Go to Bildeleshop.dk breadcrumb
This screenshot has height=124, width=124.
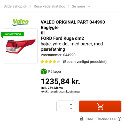tap(16, 6)
